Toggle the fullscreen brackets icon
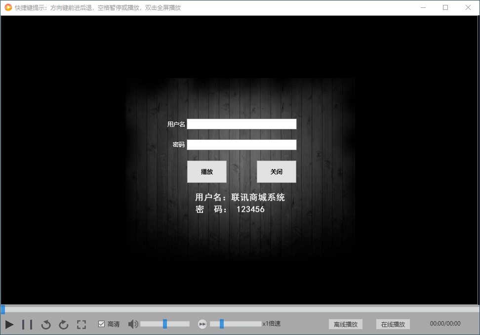The image size is (480, 335). tap(81, 324)
